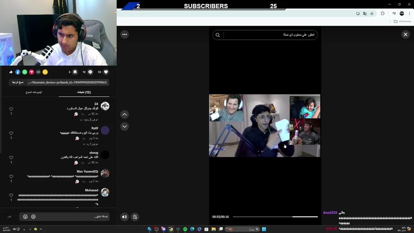Expand the 3 replies under 24's comment
This screenshot has width=414, height=233.
click(89, 120)
